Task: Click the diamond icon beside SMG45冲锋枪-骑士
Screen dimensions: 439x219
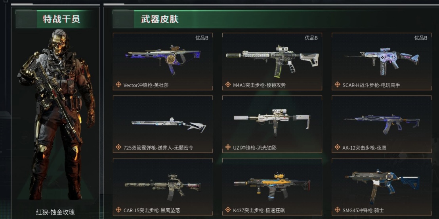Action: click(338, 210)
